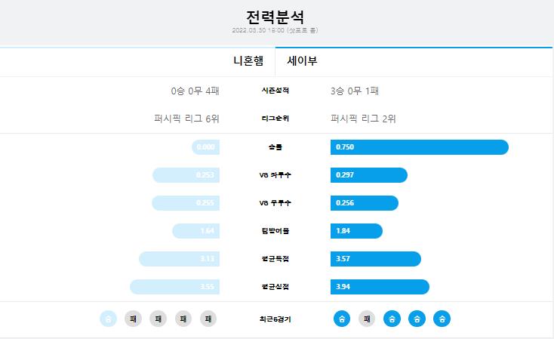554x339 pixels.
Task: Click 세이부's last 승 result circle
Action: [x=442, y=319]
